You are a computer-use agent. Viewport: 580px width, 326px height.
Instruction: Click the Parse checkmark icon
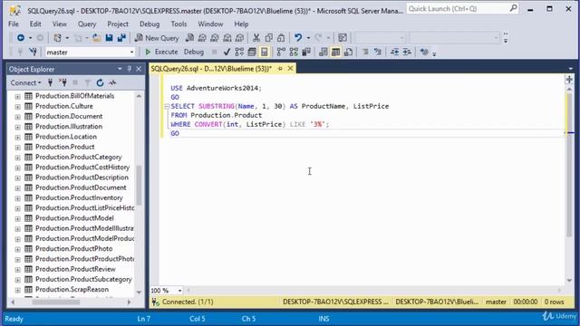point(227,53)
